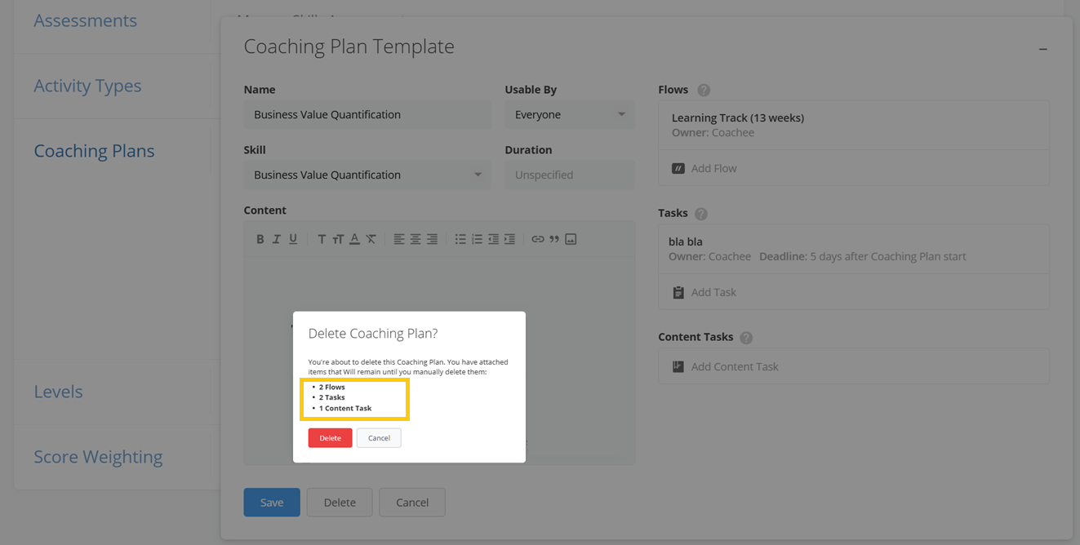Insert an image via toolbar
The height and width of the screenshot is (545, 1080).
(x=571, y=239)
